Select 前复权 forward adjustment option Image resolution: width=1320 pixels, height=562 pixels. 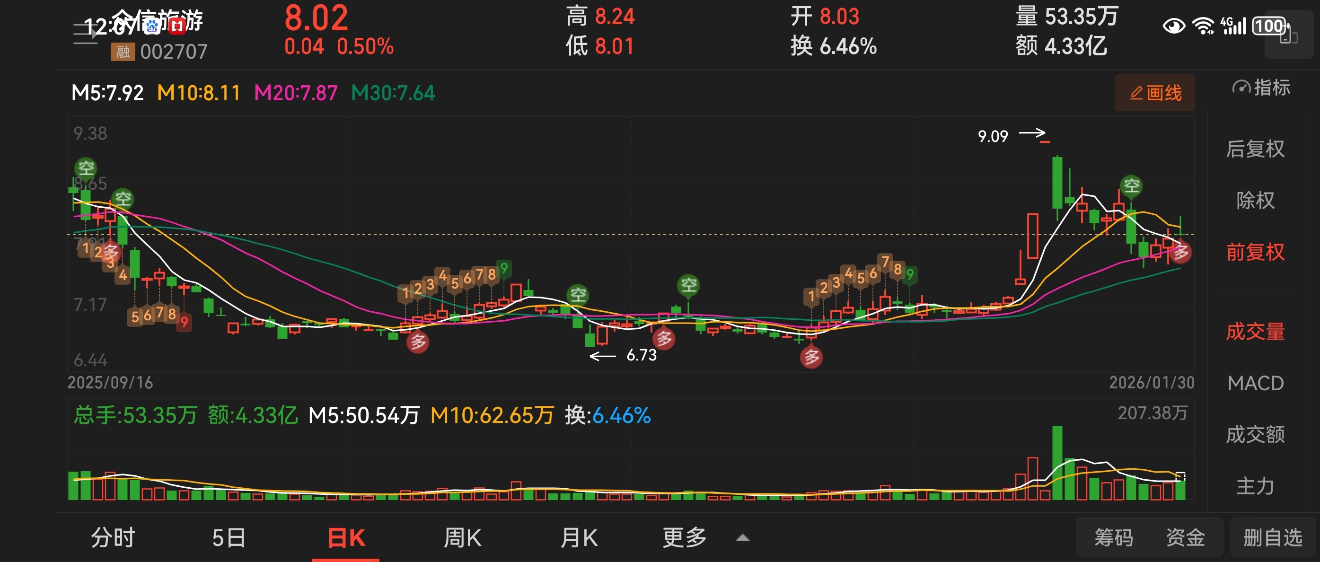coord(1255,252)
